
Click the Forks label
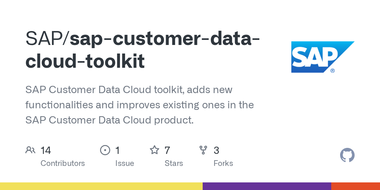click(223, 163)
